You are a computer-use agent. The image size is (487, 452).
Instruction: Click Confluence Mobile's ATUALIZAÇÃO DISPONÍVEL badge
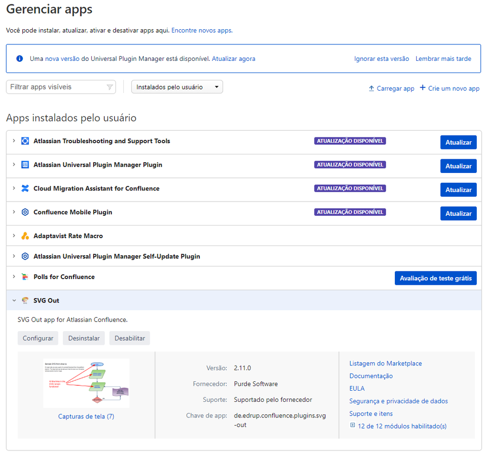click(x=350, y=212)
